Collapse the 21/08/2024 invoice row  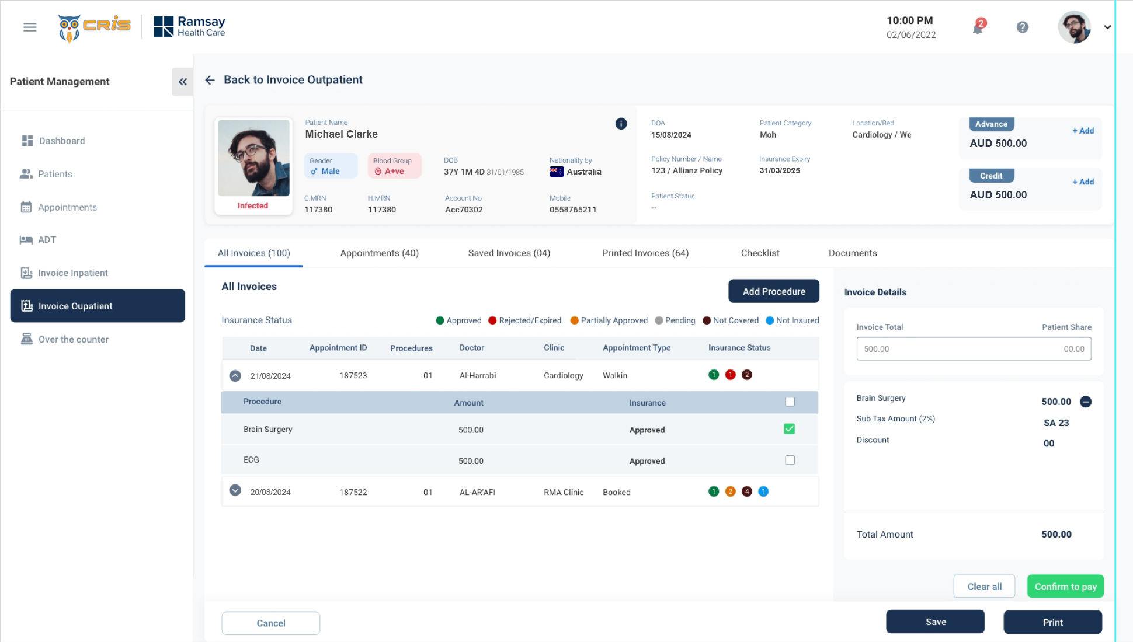[x=235, y=376]
